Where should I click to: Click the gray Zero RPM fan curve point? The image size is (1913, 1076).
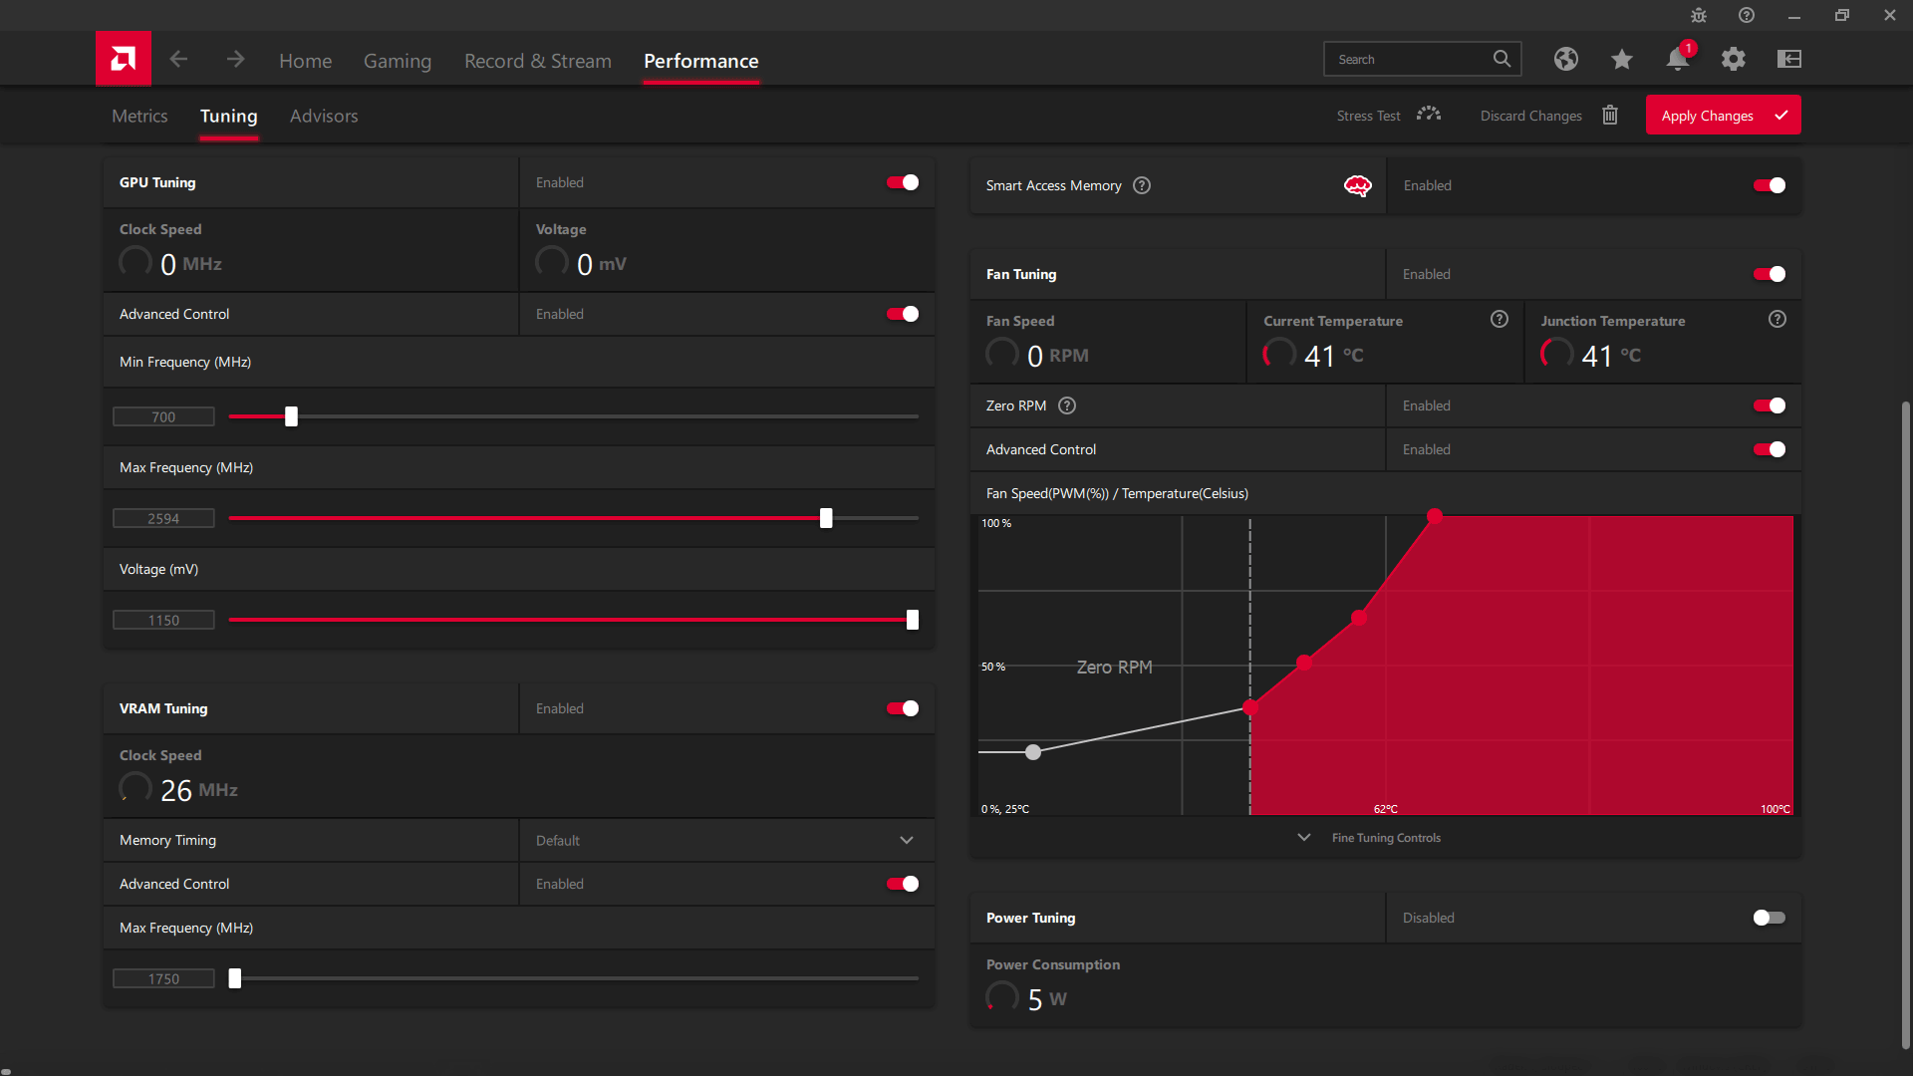click(x=1033, y=752)
